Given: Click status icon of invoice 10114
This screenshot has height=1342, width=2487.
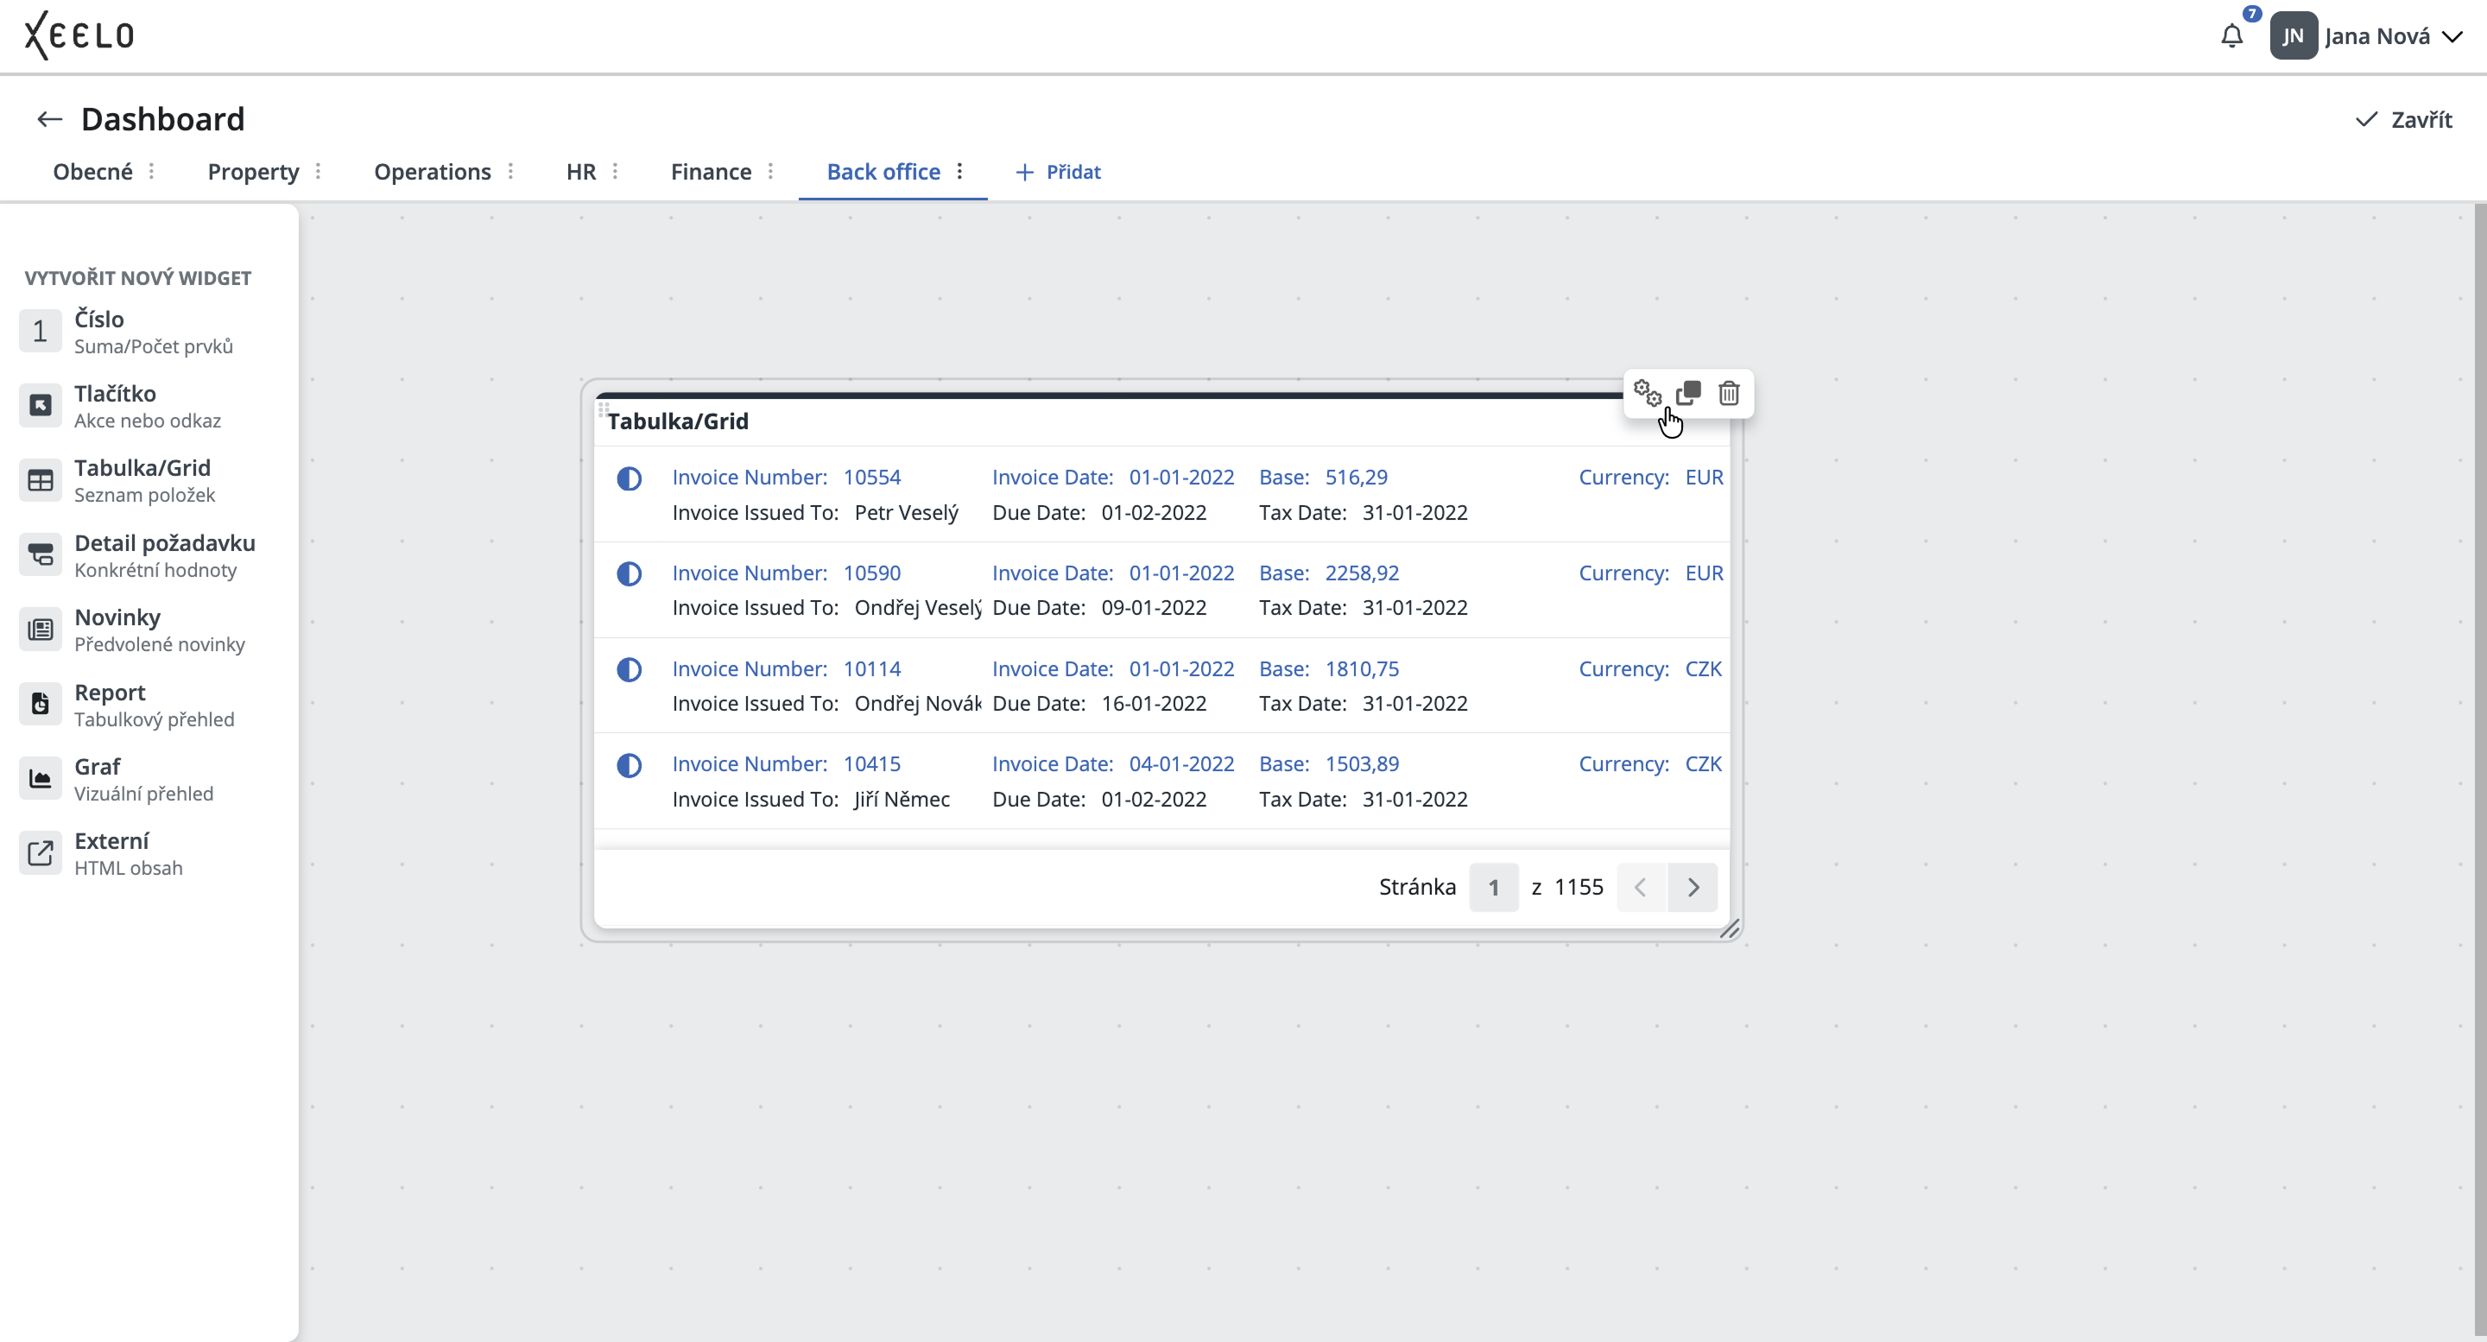Looking at the screenshot, I should (629, 669).
